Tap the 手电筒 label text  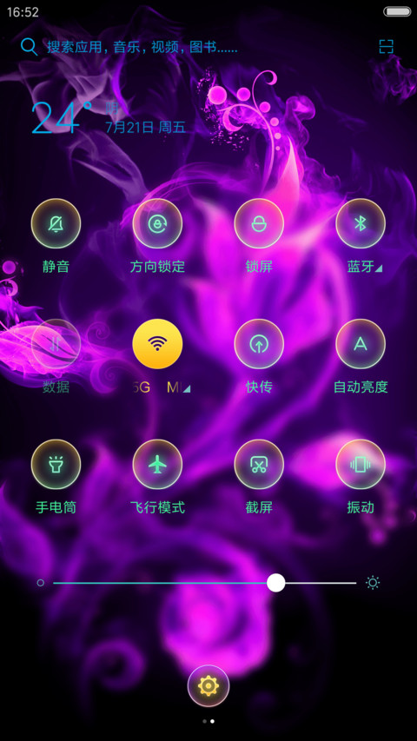coord(56,507)
